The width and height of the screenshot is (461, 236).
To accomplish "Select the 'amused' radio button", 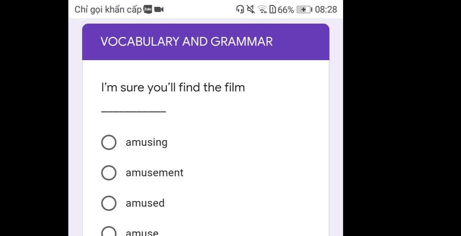I will (109, 203).
